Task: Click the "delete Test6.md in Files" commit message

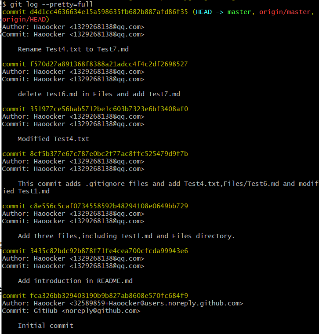Action: [x=99, y=94]
